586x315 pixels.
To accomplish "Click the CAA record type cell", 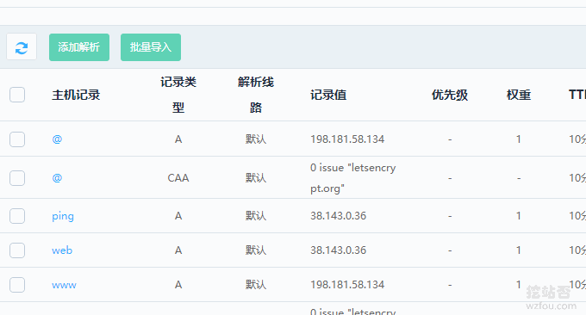I will click(x=178, y=178).
